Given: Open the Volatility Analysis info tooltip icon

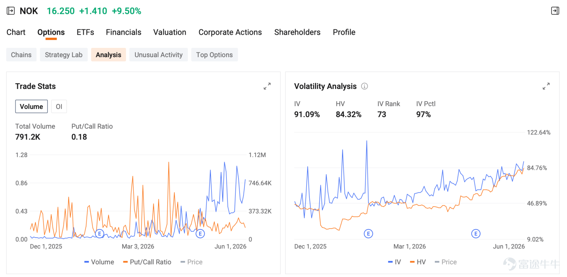Looking at the screenshot, I should coord(364,86).
